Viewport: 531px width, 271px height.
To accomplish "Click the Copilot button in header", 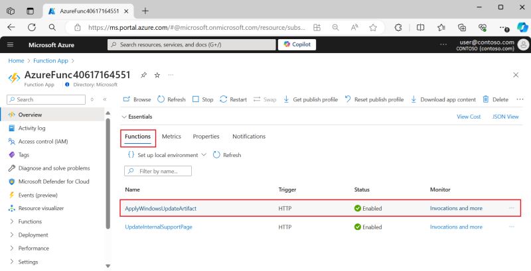I will [x=297, y=44].
